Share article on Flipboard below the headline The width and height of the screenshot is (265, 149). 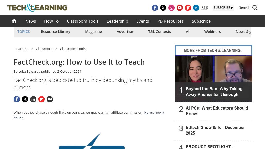coord(42,99)
